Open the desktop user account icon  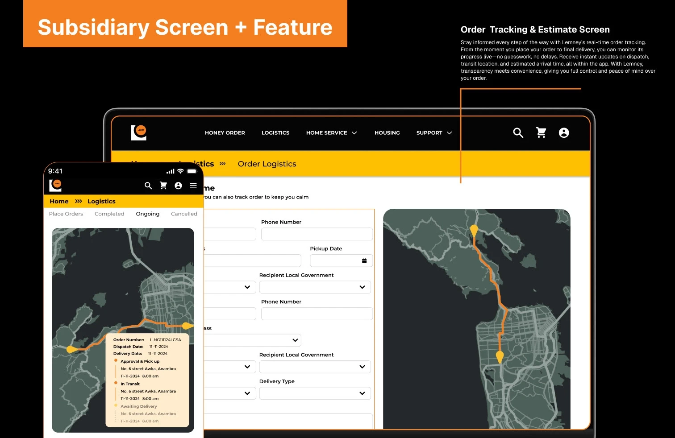564,132
